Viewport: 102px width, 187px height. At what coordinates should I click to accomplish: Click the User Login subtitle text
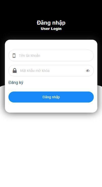[x=51, y=29]
